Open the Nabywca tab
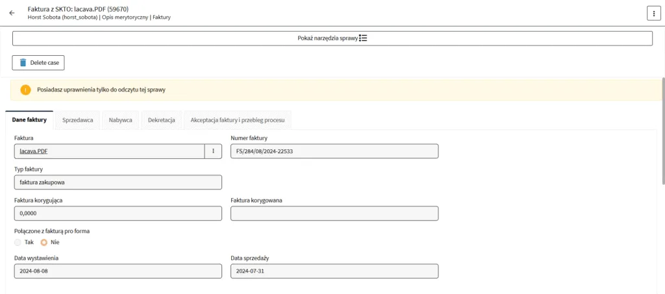Image resolution: width=665 pixels, height=294 pixels. coord(120,120)
